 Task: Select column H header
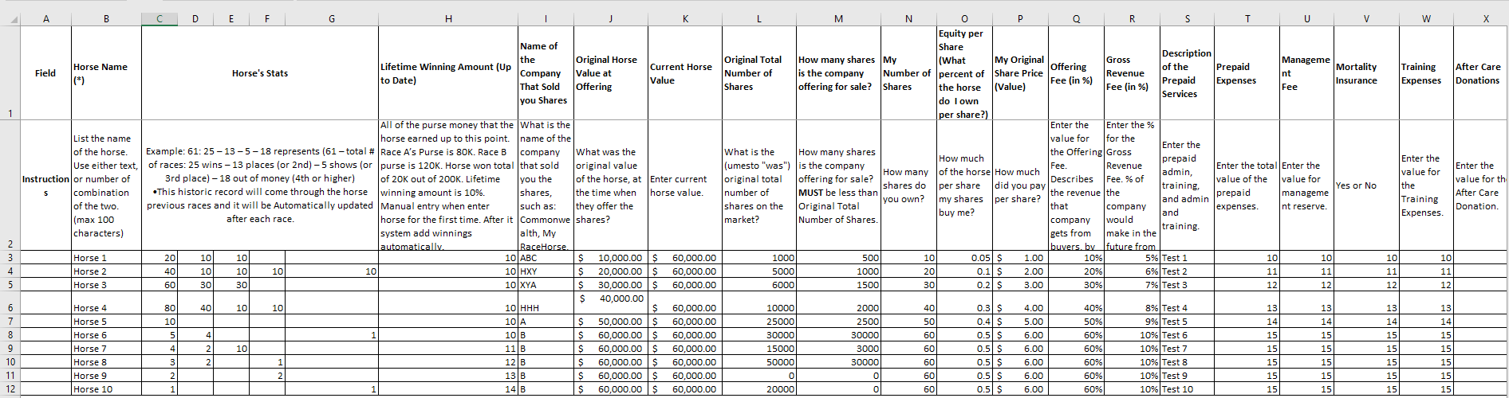pos(448,19)
